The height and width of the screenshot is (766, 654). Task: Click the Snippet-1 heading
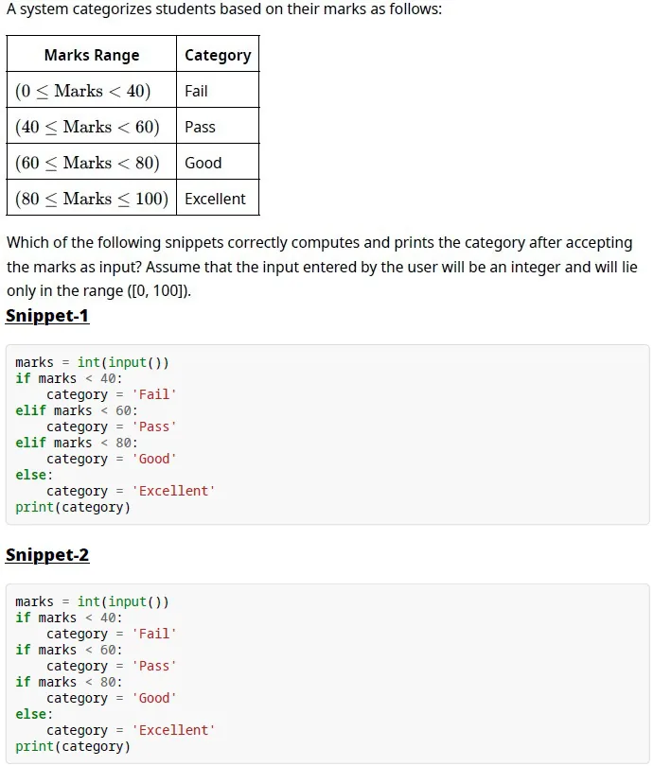pos(47,316)
